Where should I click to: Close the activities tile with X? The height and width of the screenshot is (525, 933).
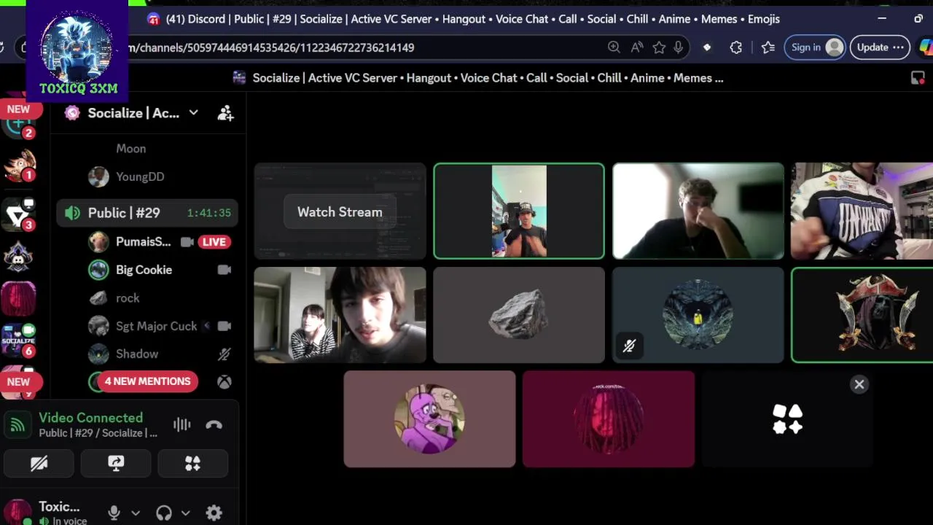coord(859,384)
